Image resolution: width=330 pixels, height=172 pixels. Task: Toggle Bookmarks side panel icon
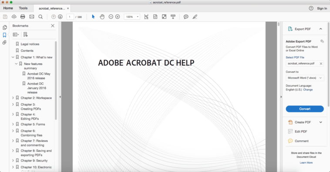point(5,35)
